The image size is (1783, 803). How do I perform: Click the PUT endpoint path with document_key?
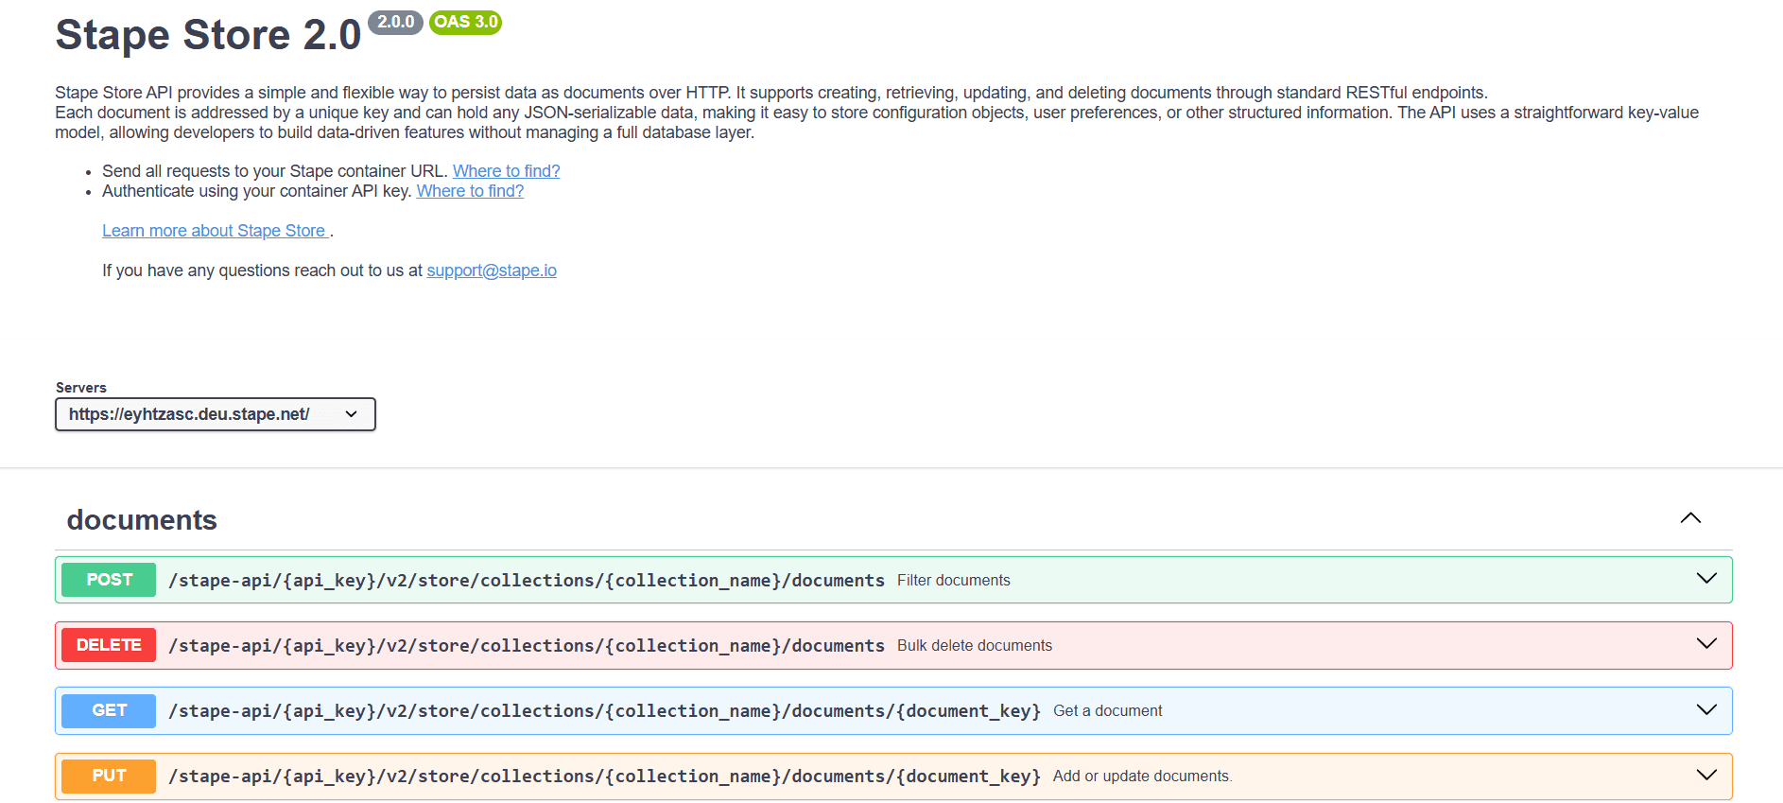(x=604, y=776)
